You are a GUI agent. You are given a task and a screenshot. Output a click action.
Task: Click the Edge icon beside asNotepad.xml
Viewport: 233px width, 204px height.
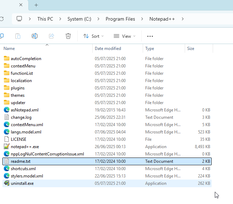[x=7, y=110]
